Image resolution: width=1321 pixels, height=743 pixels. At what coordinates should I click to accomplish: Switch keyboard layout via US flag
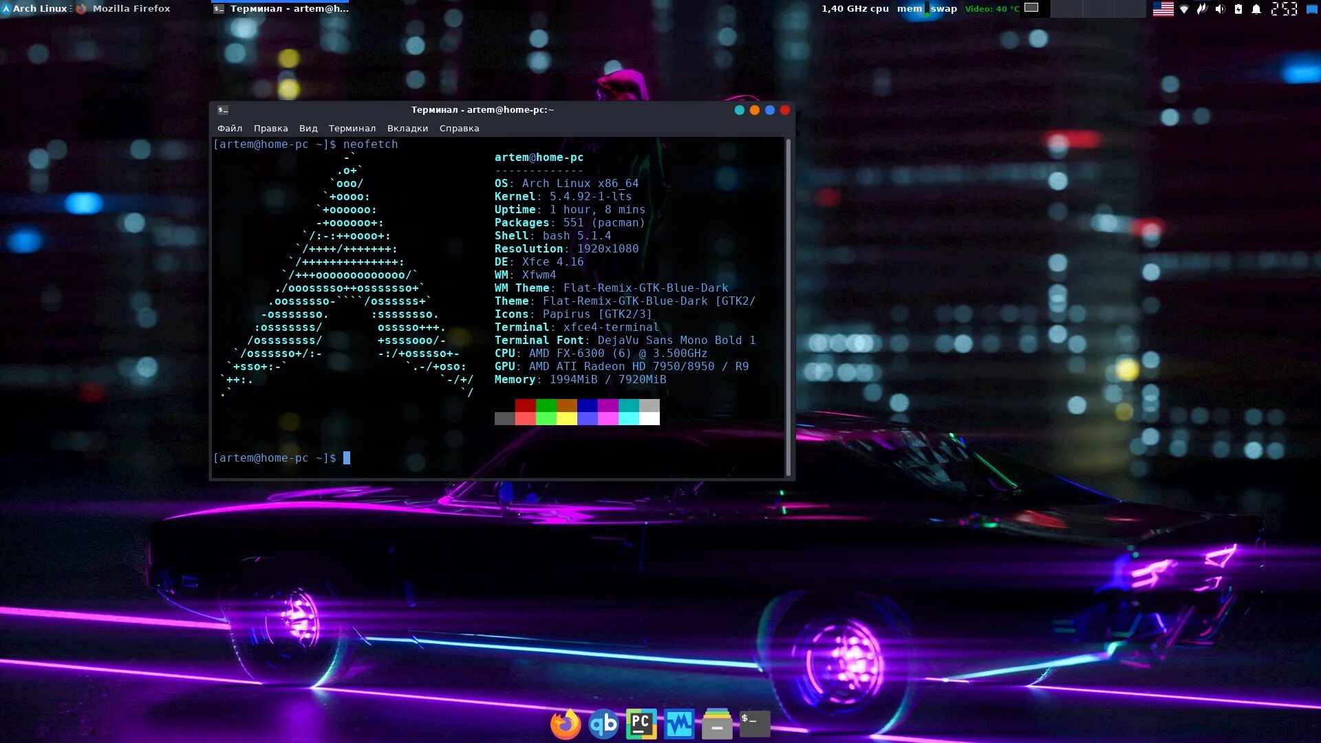pyautogui.click(x=1163, y=9)
